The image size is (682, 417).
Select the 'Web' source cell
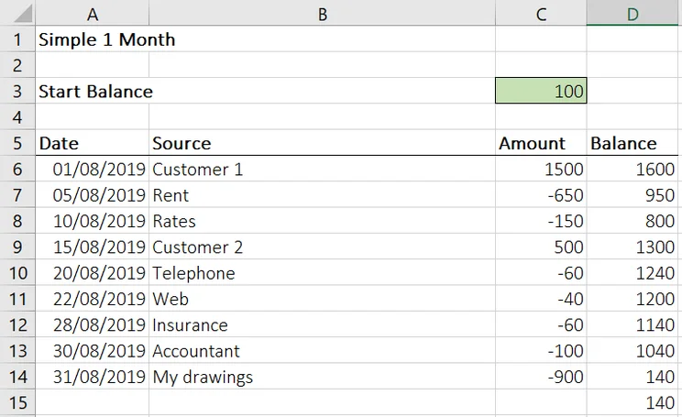coord(322,298)
